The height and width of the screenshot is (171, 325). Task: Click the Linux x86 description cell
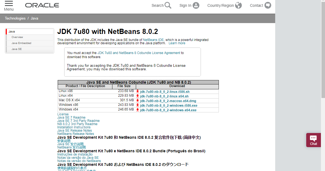[x=85, y=91]
